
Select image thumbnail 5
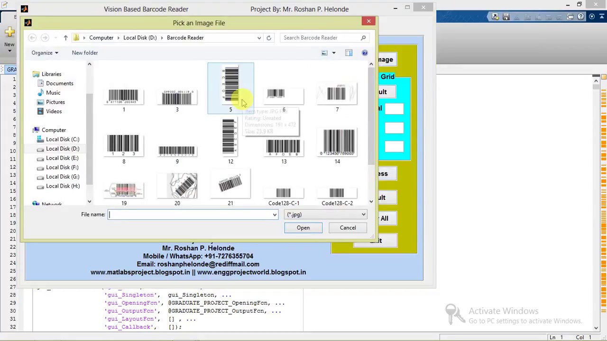pyautogui.click(x=230, y=89)
